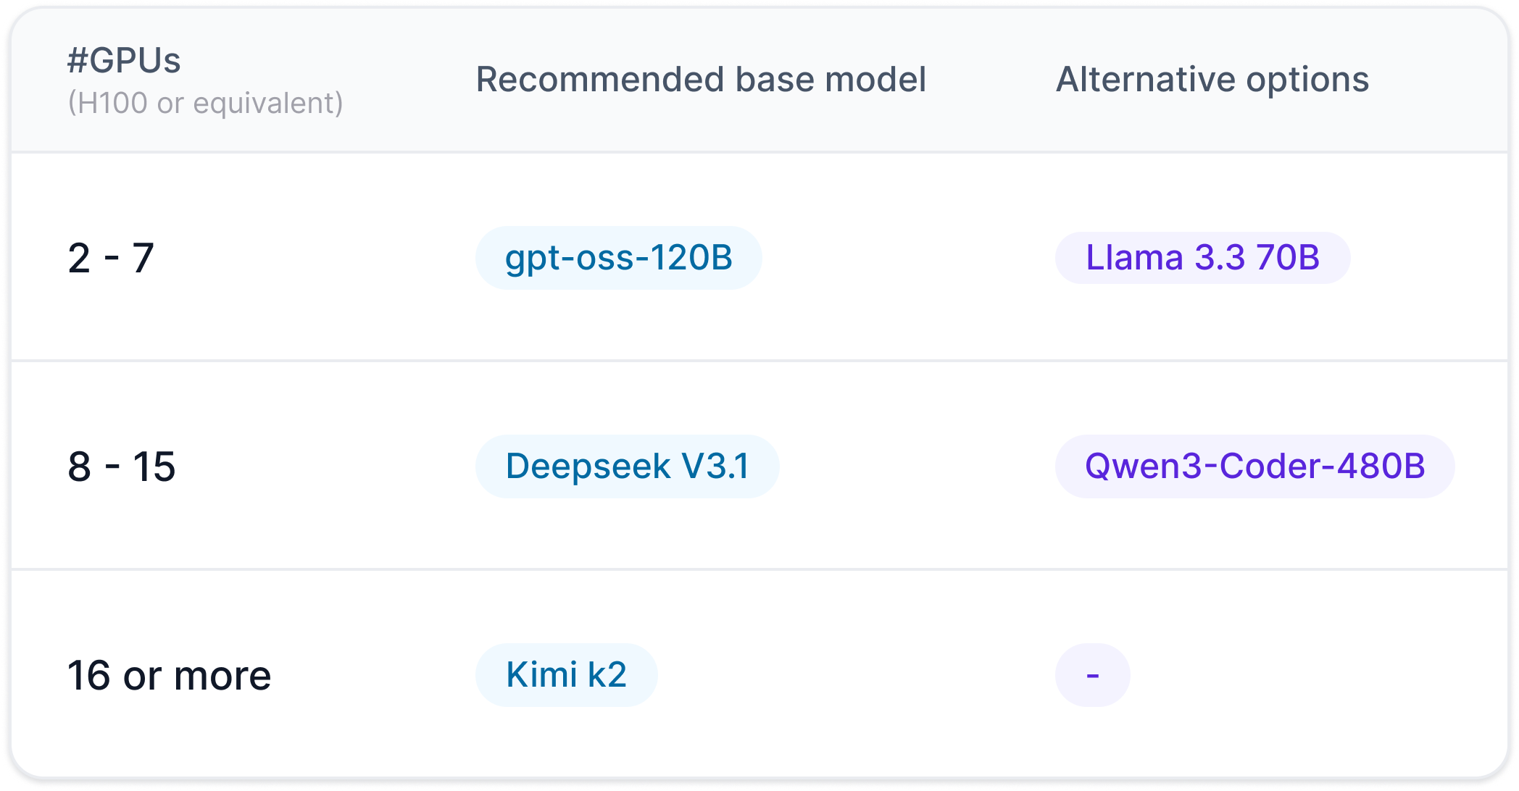The image size is (1519, 791).
Task: Select the "8 - 15" GPU range label
Action: tap(122, 466)
